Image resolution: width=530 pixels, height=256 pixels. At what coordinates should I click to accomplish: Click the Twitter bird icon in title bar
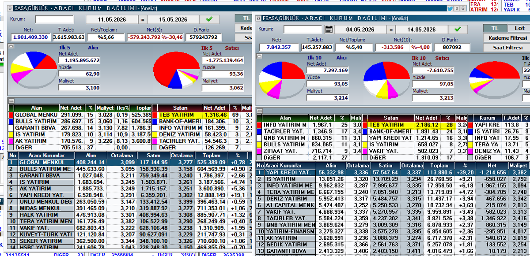pos(450,8)
